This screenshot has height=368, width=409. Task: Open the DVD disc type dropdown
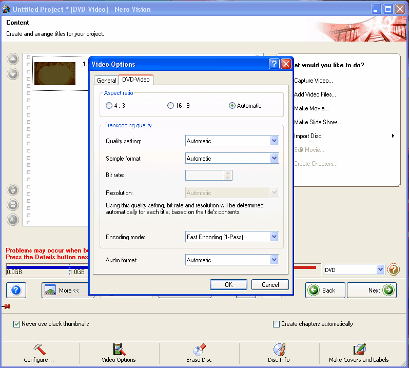[381, 269]
